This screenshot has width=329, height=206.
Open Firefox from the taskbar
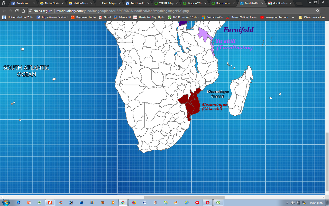134,202
